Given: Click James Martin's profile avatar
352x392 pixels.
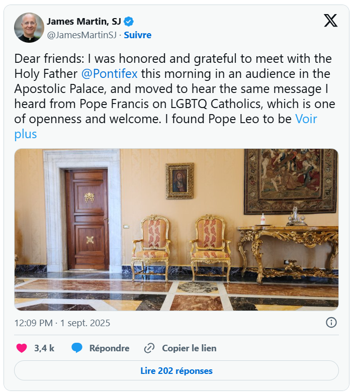Looking at the screenshot, I should pos(29,28).
